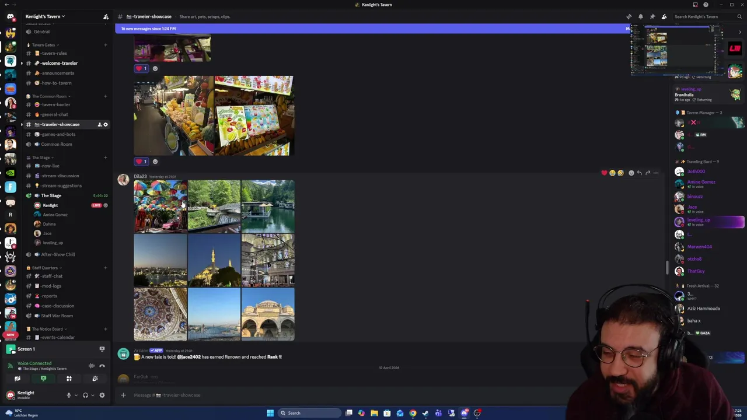Viewport: 747px width, 420px height.
Task: Add channel to Staff Quarters category
Action: [x=106, y=268]
